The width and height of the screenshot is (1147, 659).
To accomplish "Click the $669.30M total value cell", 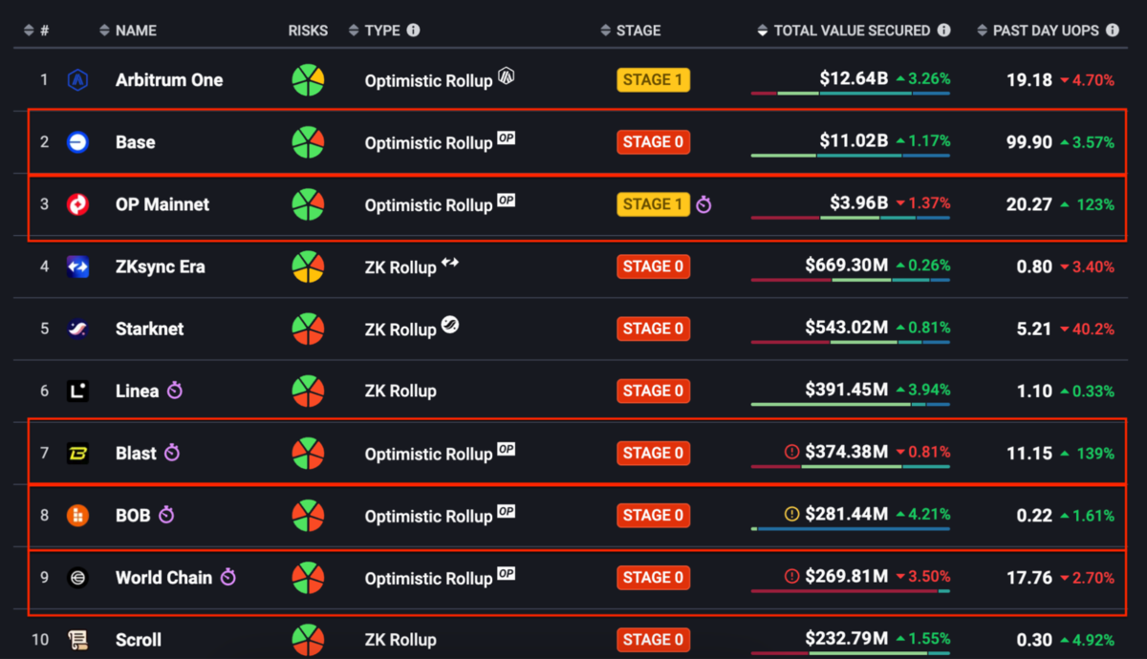I will (847, 266).
